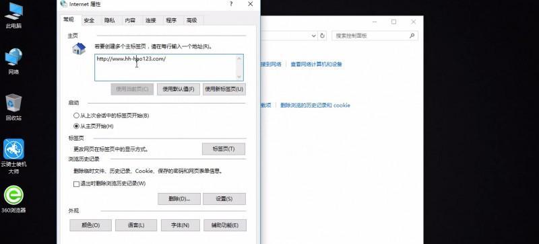Click the search magnifier in Control Panel
The width and height of the screenshot is (539, 244).
412,36
